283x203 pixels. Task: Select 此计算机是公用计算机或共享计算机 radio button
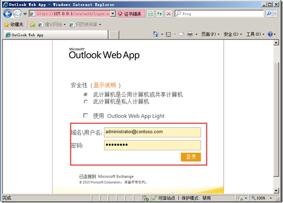(x=86, y=95)
